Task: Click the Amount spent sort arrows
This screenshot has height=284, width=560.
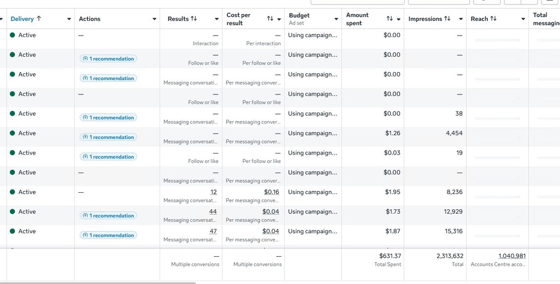Action: [389, 19]
